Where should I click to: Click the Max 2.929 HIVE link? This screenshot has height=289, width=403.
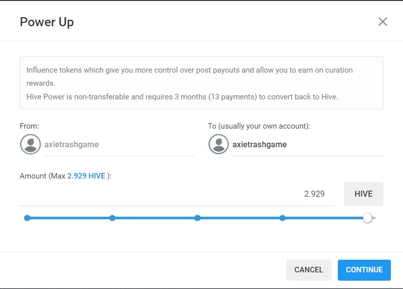[x=86, y=176]
